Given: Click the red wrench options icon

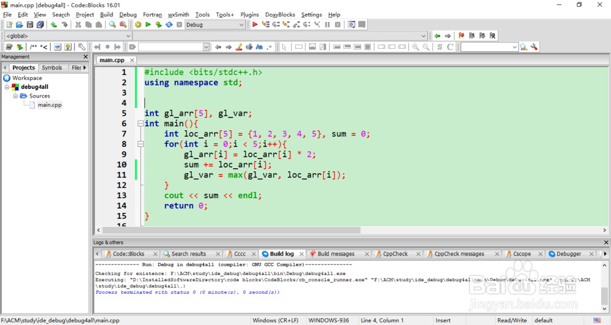Looking at the screenshot, I should click(x=534, y=47).
